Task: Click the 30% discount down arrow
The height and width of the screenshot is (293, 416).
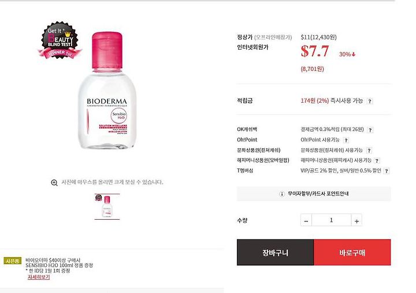Action: (x=354, y=54)
